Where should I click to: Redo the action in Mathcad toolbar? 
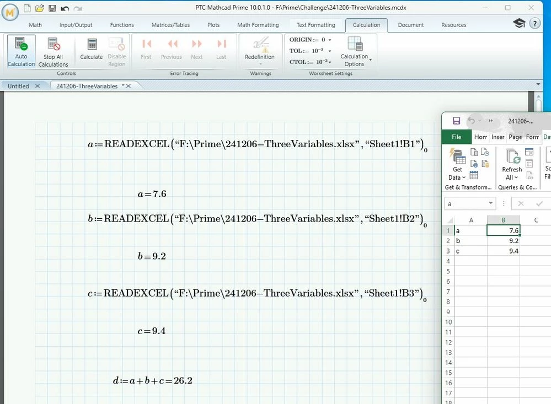pyautogui.click(x=78, y=8)
